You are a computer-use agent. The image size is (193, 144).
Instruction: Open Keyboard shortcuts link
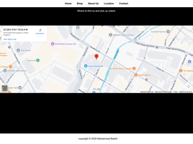147,92
